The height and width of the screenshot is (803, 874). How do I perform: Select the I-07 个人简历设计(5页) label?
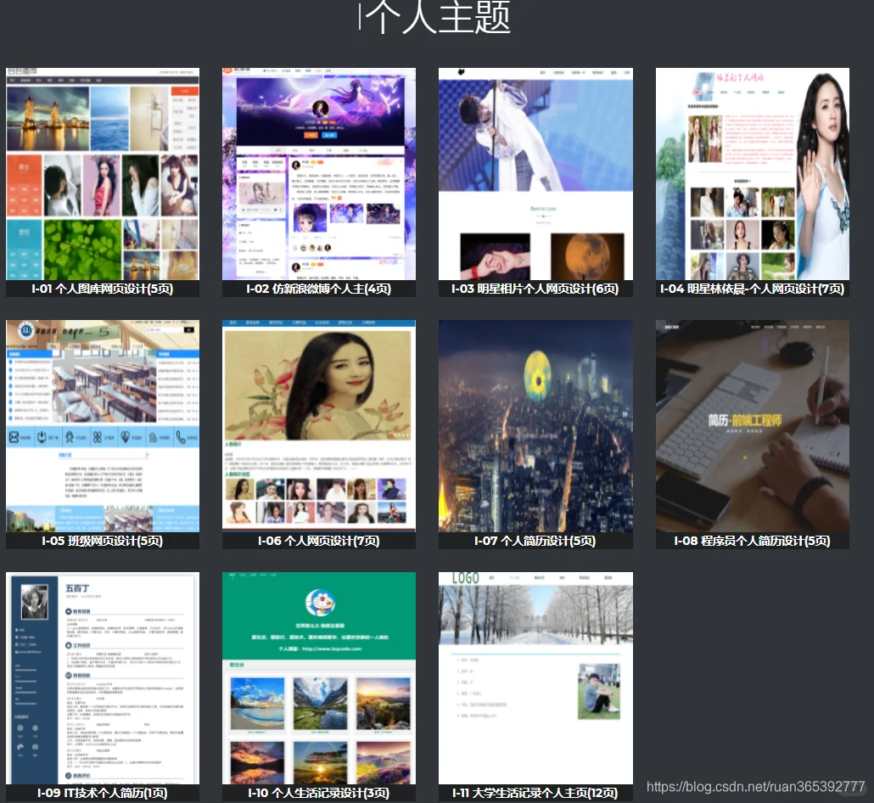(535, 541)
